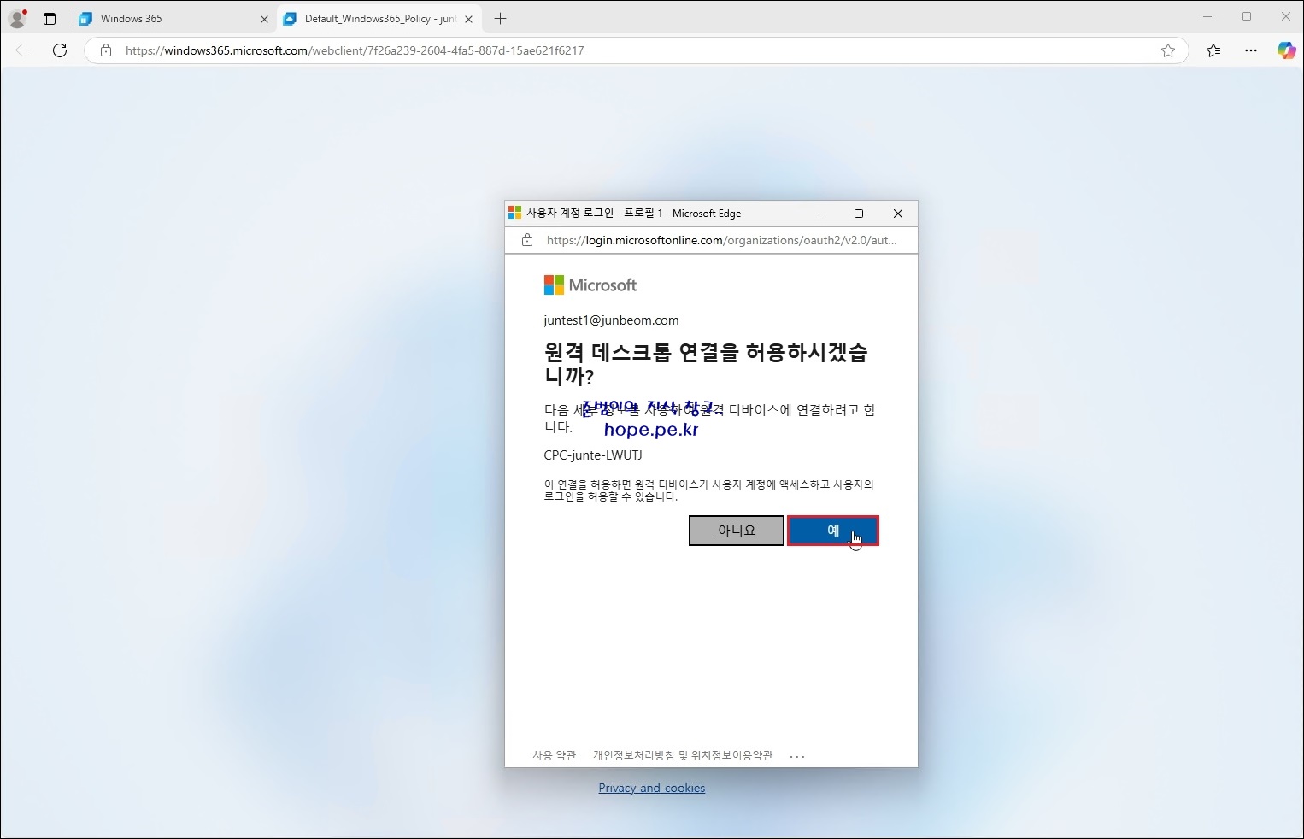Refresh the current page
Screen dimensions: 1304x839
pos(60,50)
